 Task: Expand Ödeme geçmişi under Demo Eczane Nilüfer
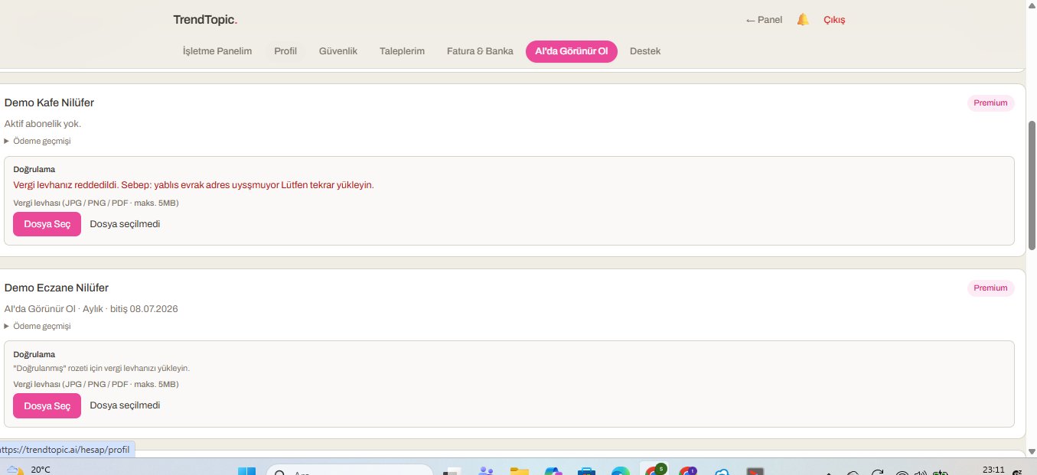coord(38,326)
